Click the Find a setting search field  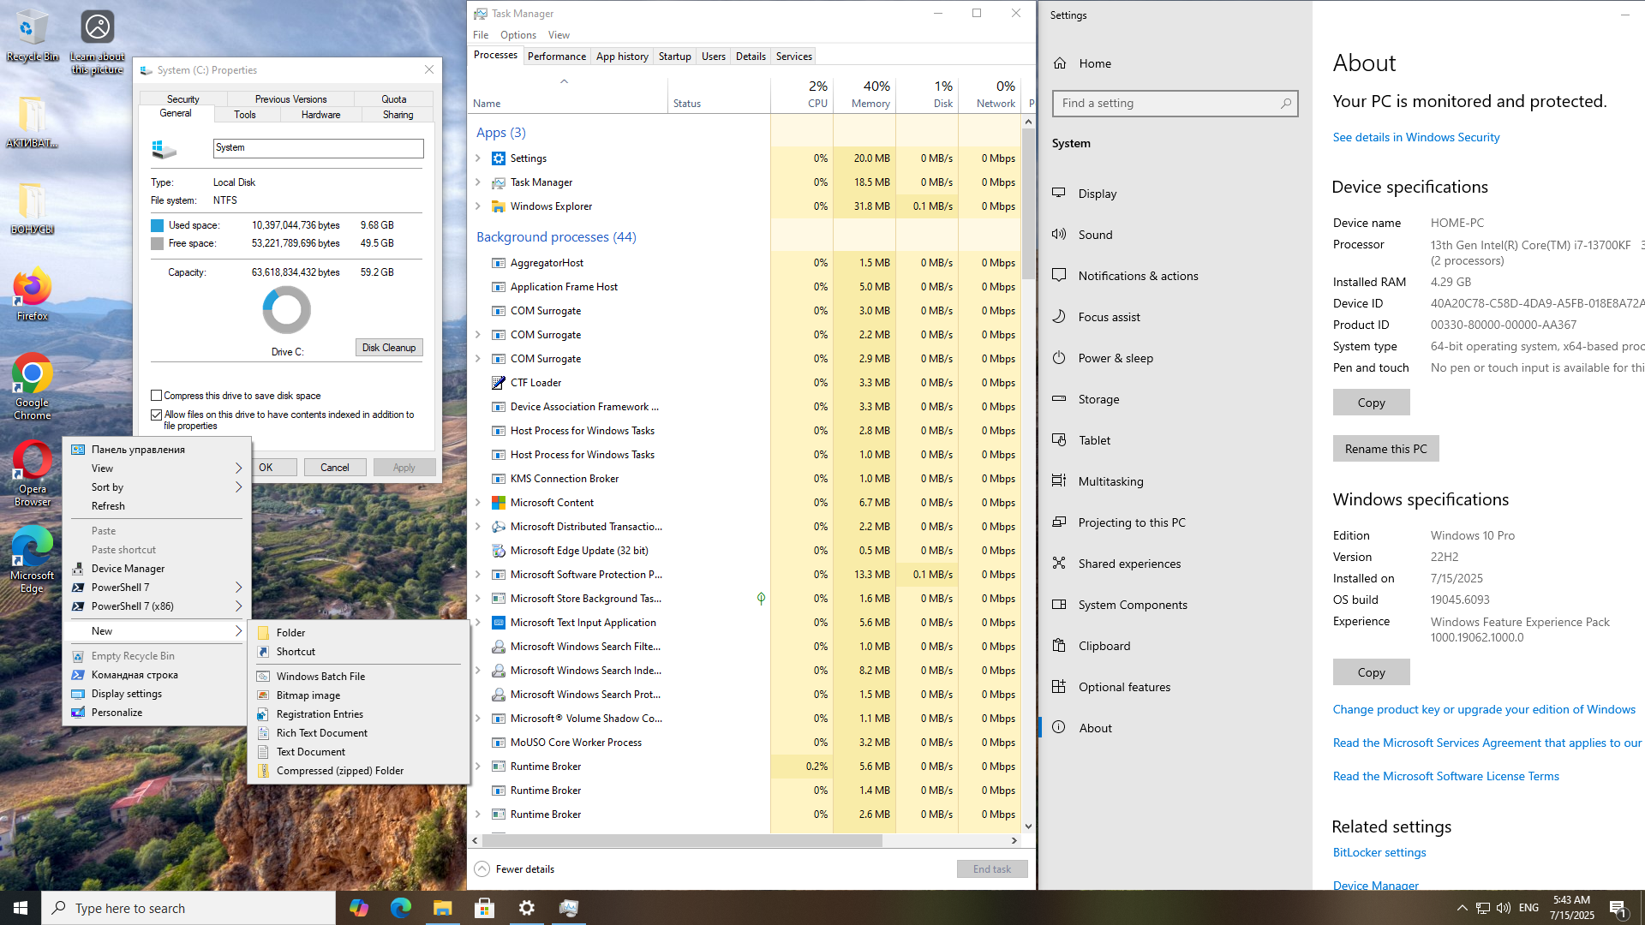pos(1175,103)
